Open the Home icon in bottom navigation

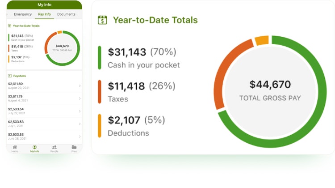tap(15, 147)
